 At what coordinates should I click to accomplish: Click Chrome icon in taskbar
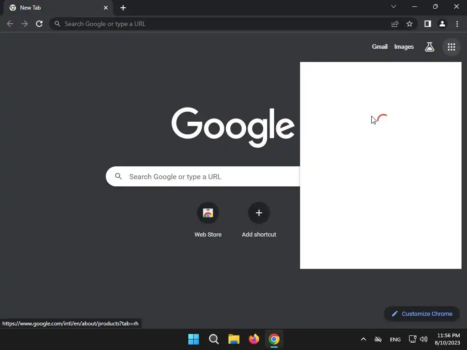pyautogui.click(x=274, y=339)
